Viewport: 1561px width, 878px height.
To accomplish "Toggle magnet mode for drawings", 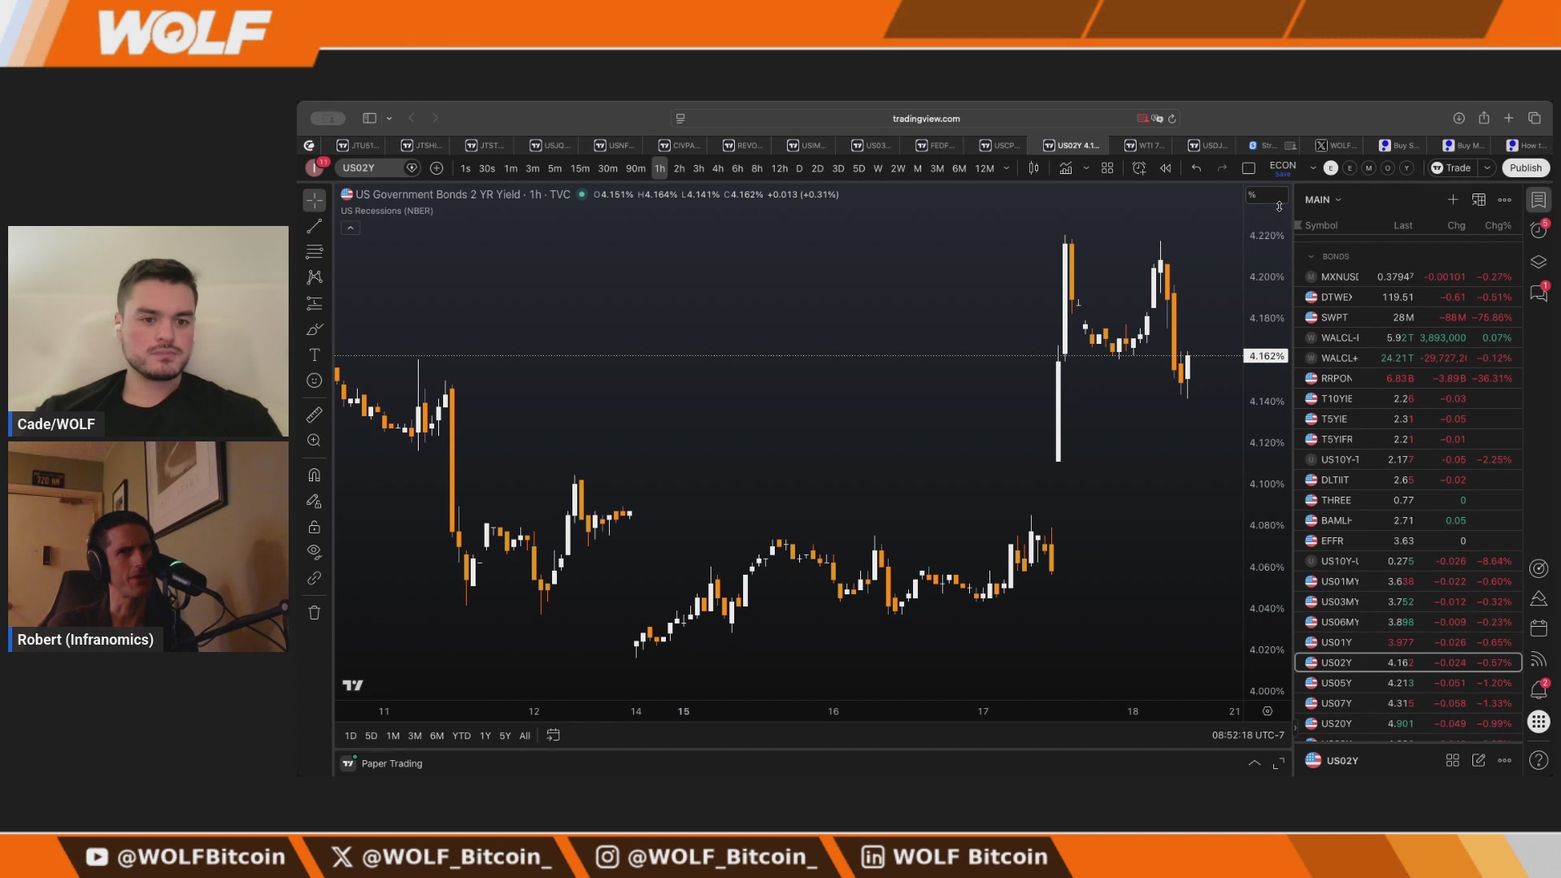I will 315,475.
